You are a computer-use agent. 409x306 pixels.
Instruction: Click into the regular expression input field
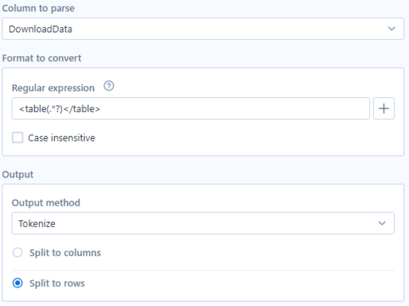[x=191, y=109]
